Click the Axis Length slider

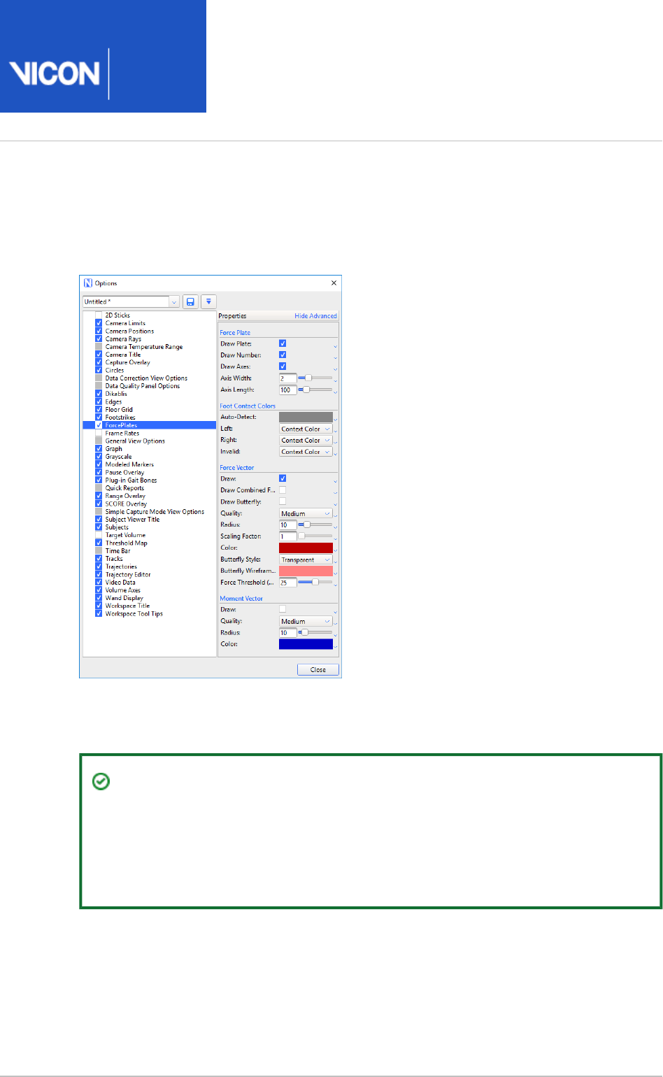[x=315, y=390]
